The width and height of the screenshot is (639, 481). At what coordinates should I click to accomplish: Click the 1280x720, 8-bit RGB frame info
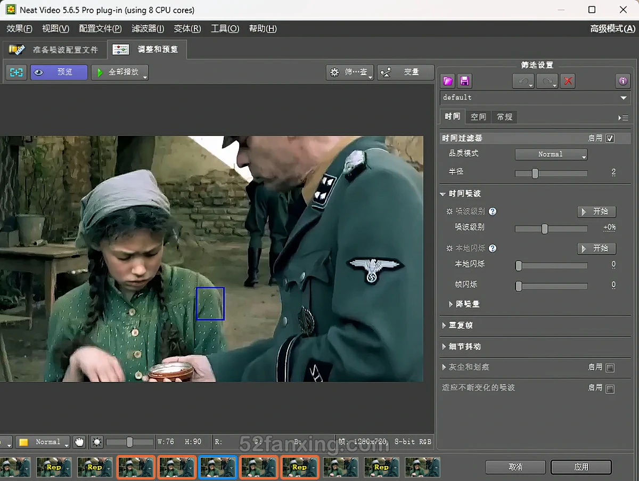point(391,442)
